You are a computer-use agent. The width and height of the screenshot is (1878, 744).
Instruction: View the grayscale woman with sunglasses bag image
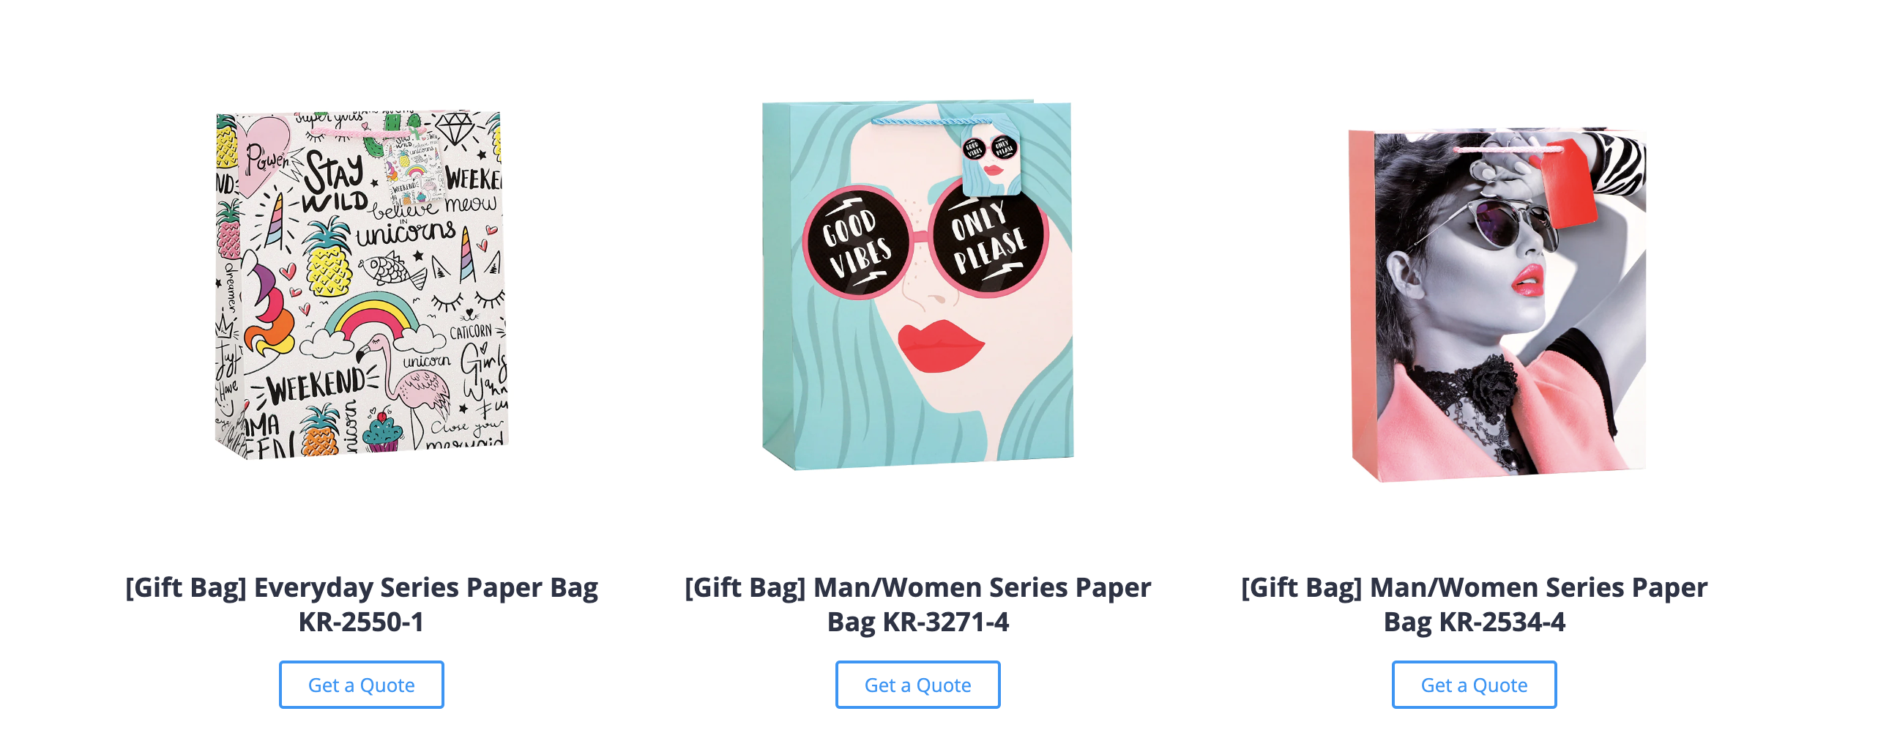(x=1498, y=305)
